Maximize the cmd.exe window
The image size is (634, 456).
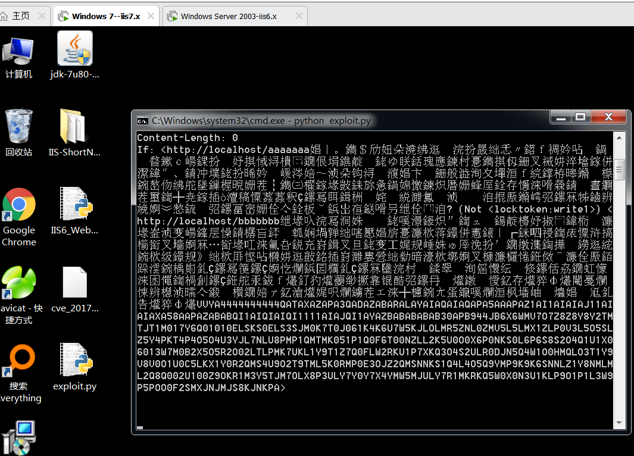point(580,117)
